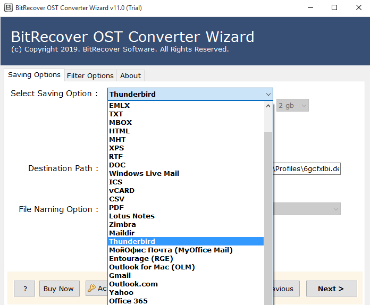
Task: Pick Gmail from the dropdown list
Action: coord(120,275)
